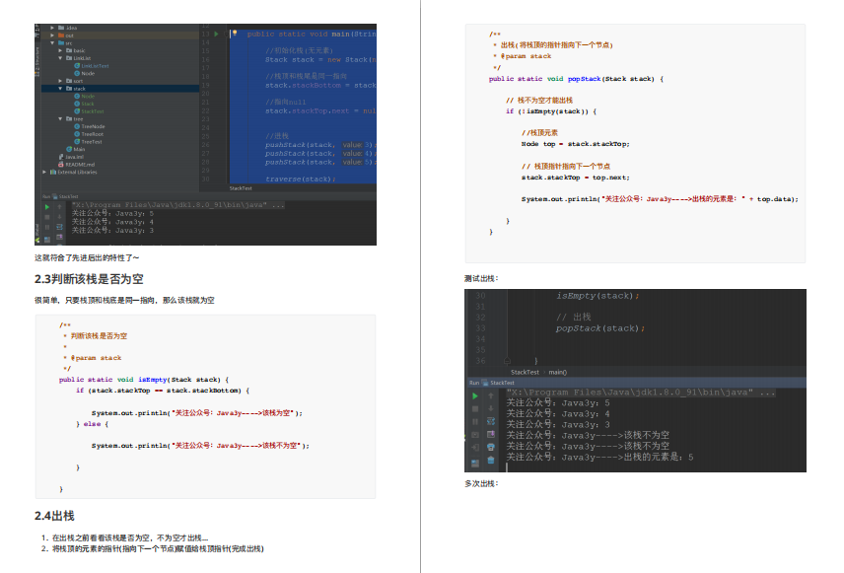Screen dimensions: 844x573
Task: Select Node class under LinkList package
Action: 85,73
